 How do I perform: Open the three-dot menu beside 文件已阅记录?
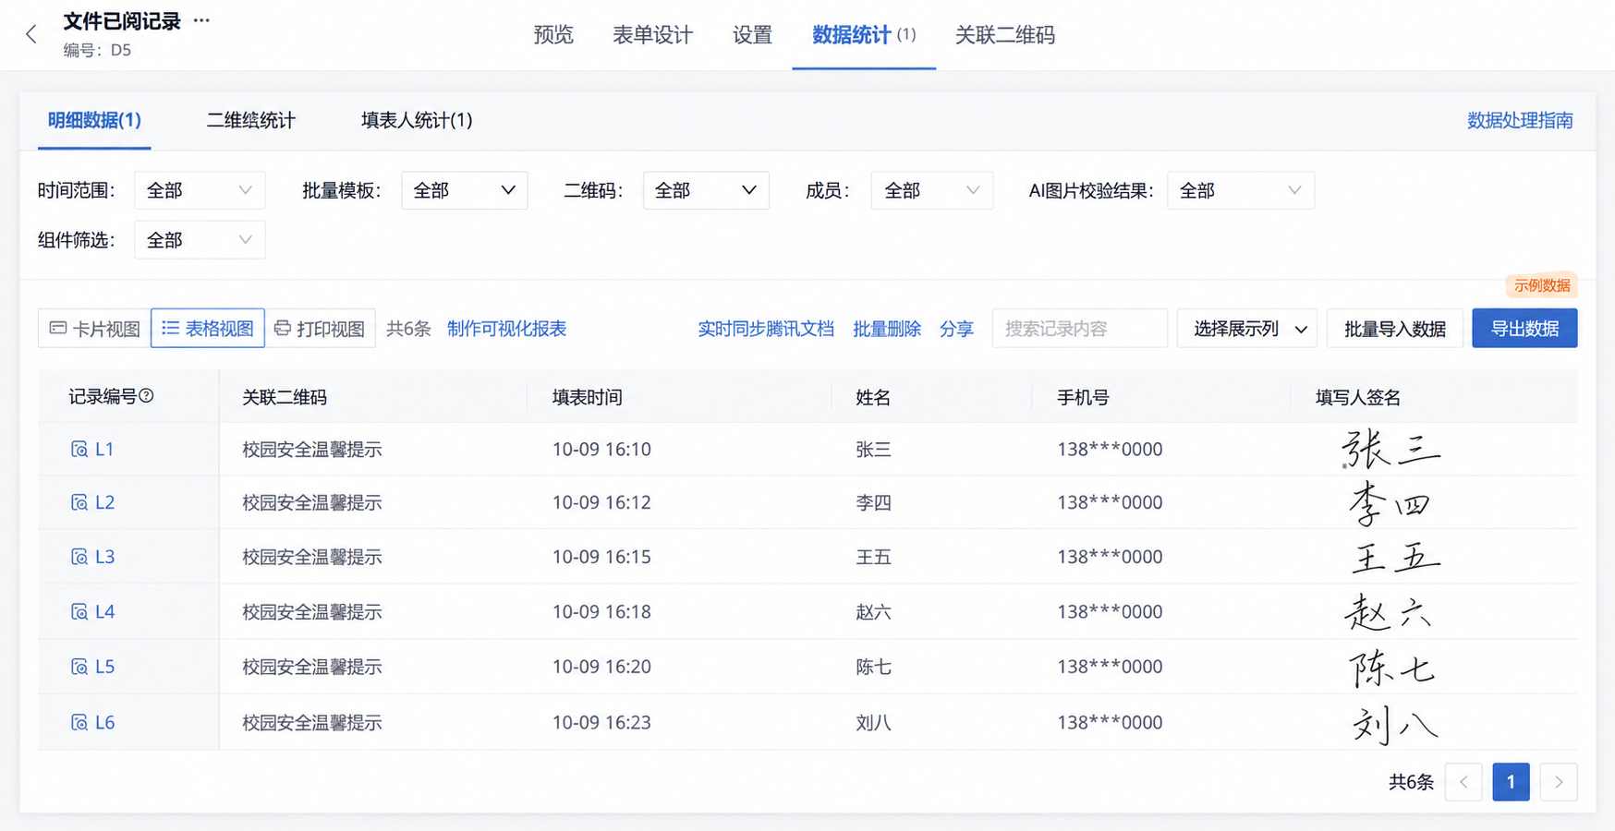[201, 19]
